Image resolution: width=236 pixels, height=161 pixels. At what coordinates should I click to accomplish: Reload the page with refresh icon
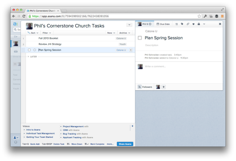24,16
